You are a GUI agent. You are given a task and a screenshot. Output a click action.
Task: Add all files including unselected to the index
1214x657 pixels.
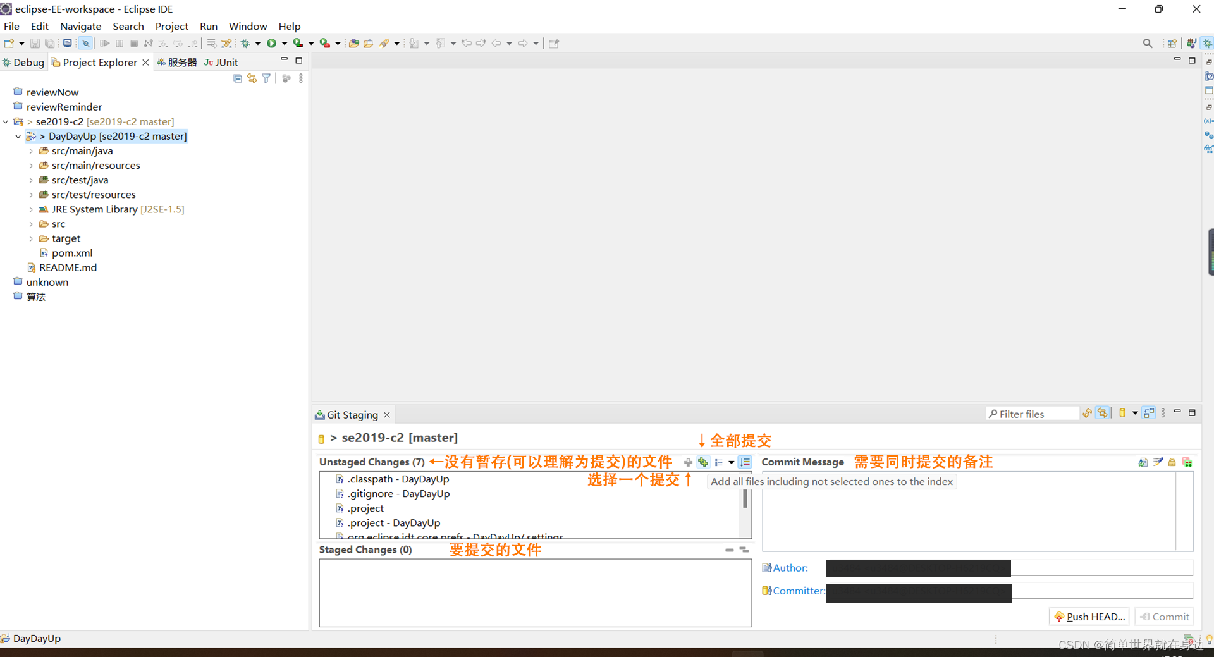coord(703,462)
